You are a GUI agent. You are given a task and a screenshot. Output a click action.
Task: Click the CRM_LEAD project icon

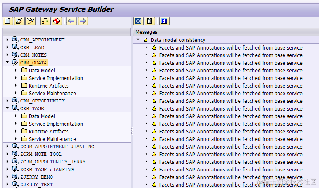15,47
